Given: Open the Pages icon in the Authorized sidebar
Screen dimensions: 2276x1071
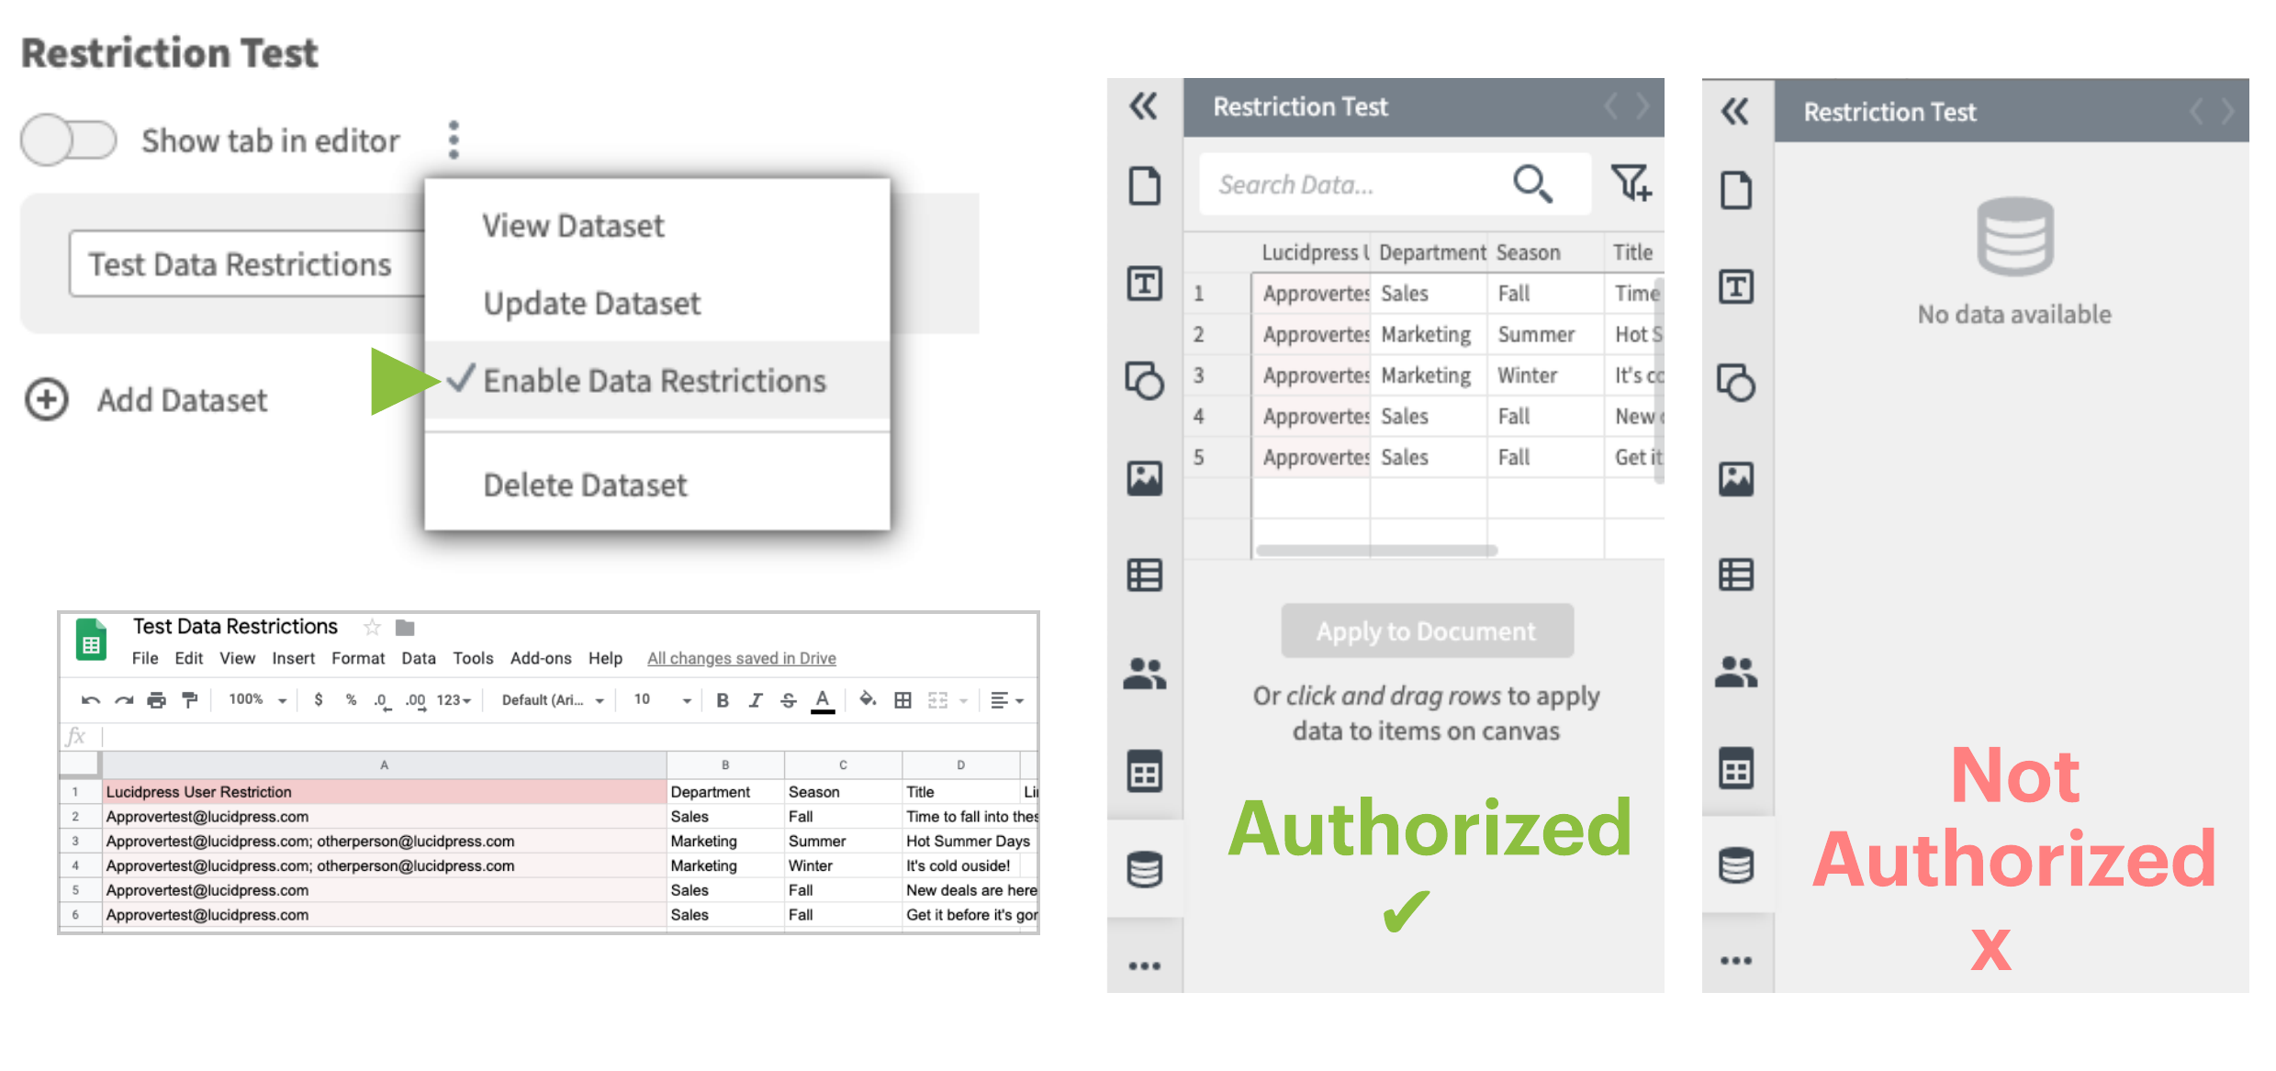Looking at the screenshot, I should coord(1144,186).
